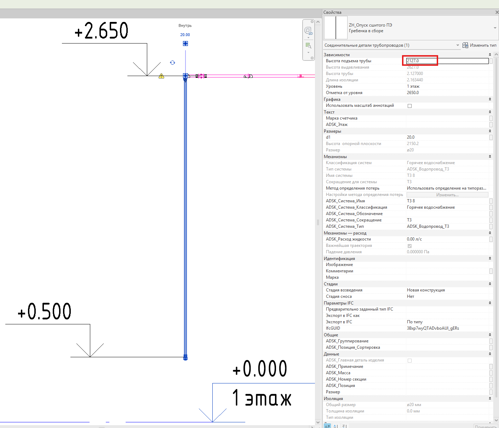
Task: Click the Edit Type icon
Action: click(x=465, y=45)
